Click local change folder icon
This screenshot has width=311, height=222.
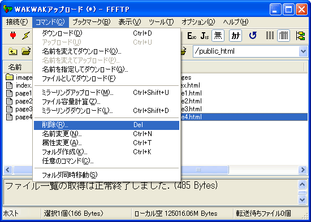(x=26, y=51)
